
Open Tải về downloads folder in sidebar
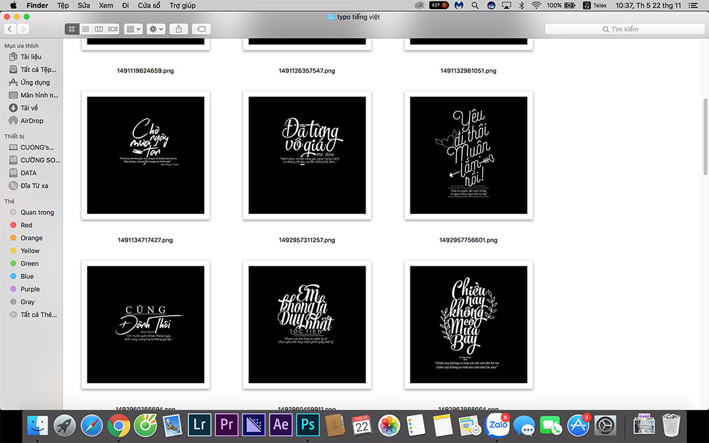click(29, 108)
